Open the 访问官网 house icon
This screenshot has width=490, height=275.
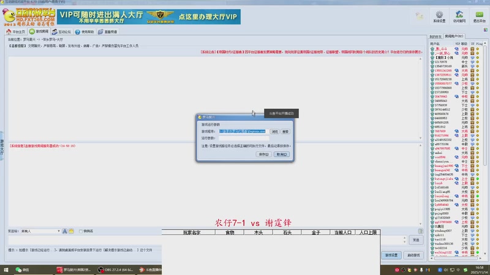pyautogui.click(x=459, y=16)
